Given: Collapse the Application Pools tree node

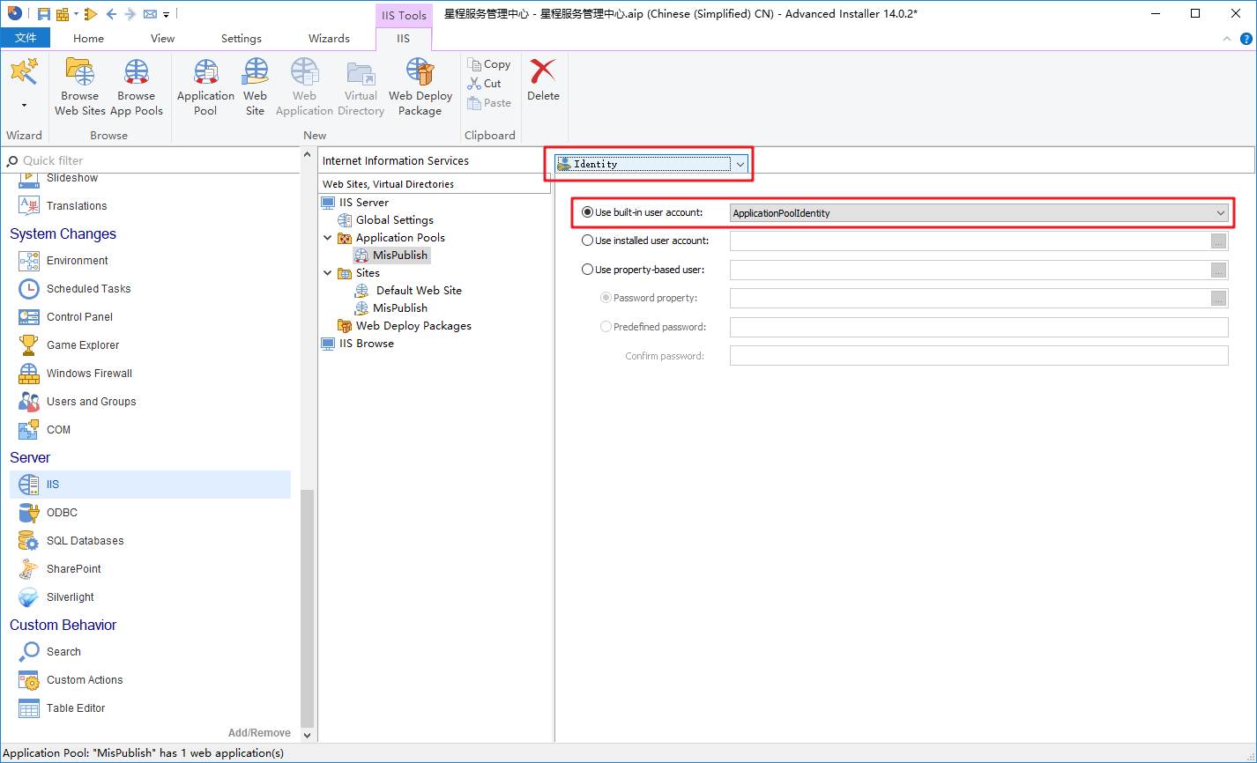Looking at the screenshot, I should (328, 238).
